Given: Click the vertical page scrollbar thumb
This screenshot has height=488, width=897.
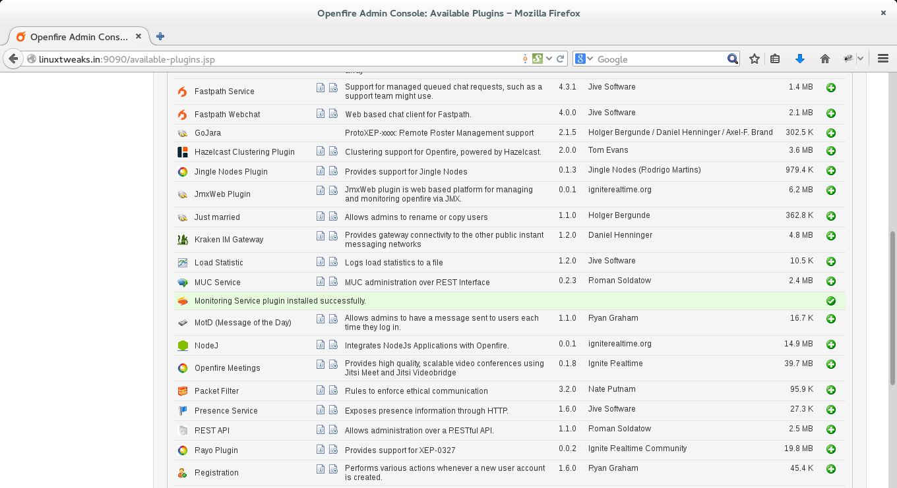Looking at the screenshot, I should [893, 307].
